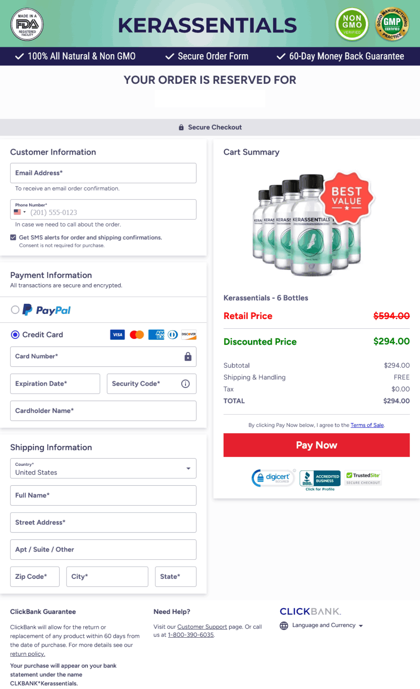The image size is (420, 689).
Task: Select the Credit Card radio button
Action: [x=15, y=335]
